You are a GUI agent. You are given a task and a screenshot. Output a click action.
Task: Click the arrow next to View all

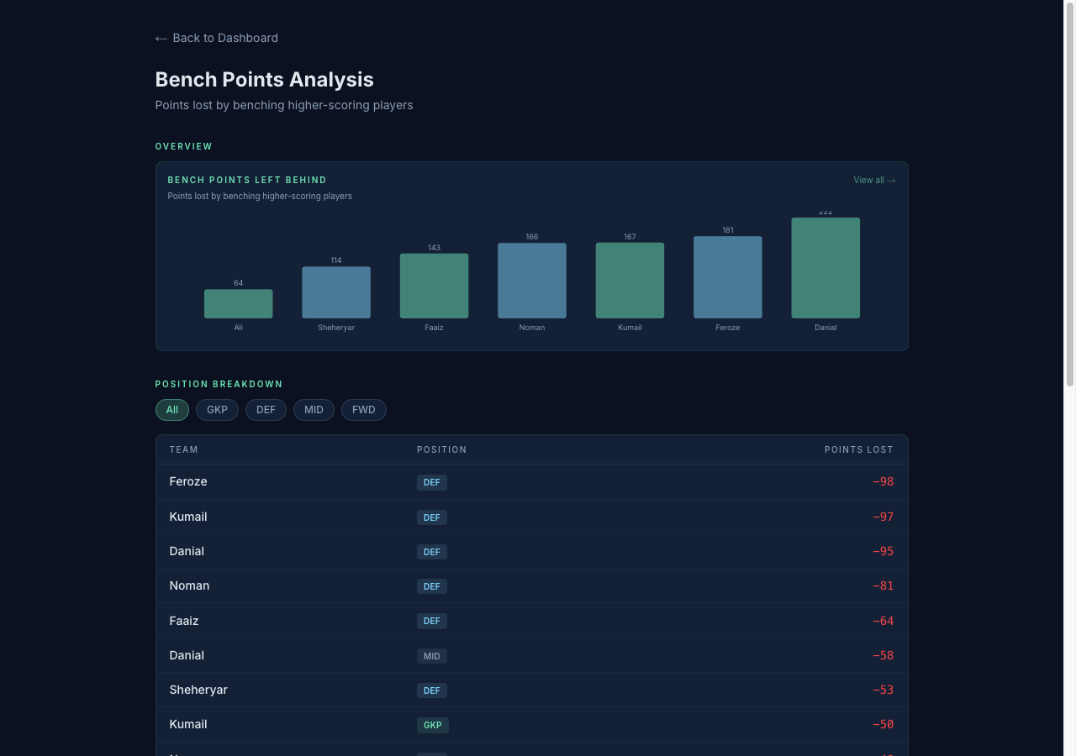tap(891, 180)
